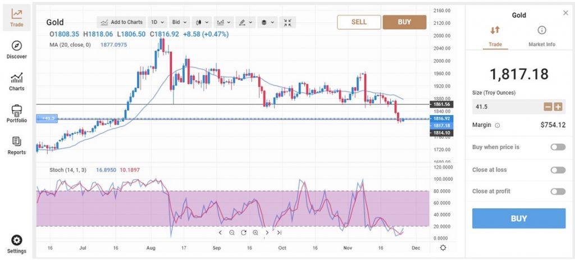
Task: Open the Discover compass section
Action: click(x=16, y=50)
